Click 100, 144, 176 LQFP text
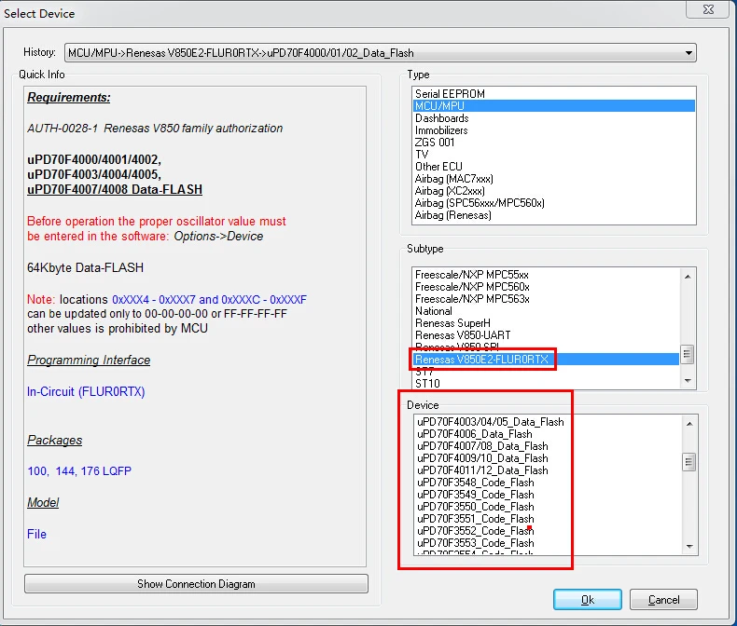Viewport: 737px width, 626px height. pyautogui.click(x=79, y=471)
